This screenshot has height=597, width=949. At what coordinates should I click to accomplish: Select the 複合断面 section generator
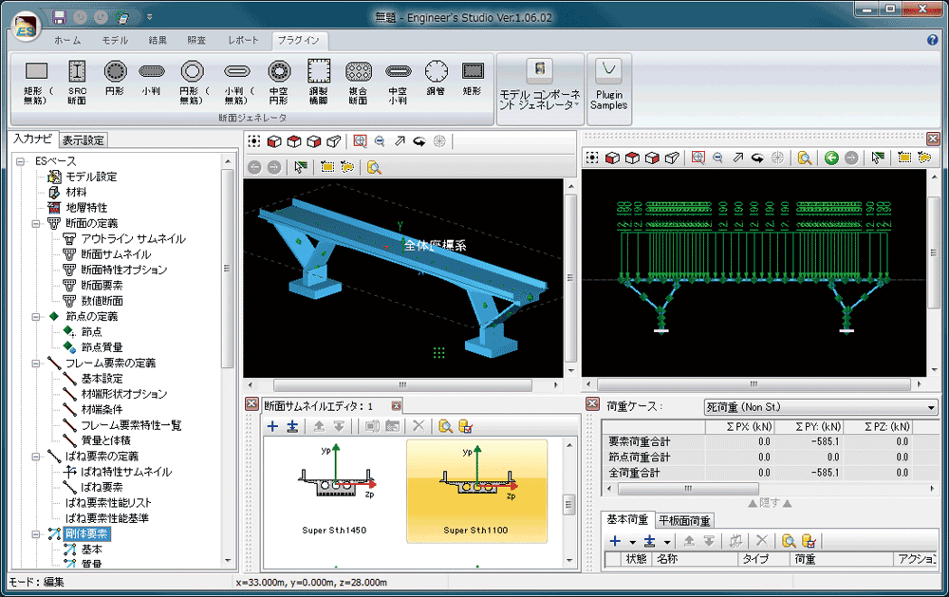pos(359,82)
